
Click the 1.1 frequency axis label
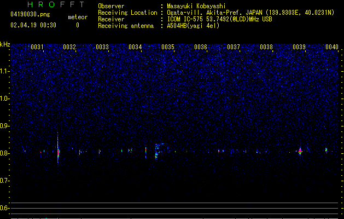pos(5,71)
